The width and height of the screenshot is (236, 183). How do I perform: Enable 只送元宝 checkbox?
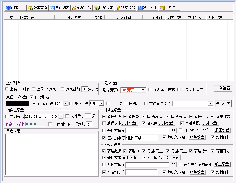point(126,103)
